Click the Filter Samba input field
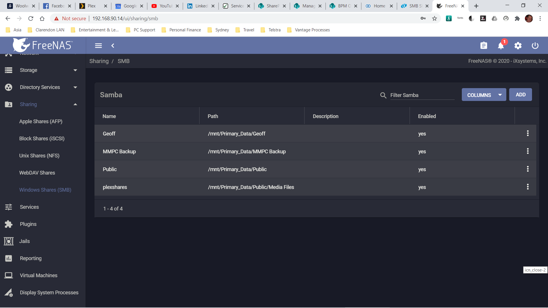Image resolution: width=548 pixels, height=308 pixels. click(x=422, y=95)
